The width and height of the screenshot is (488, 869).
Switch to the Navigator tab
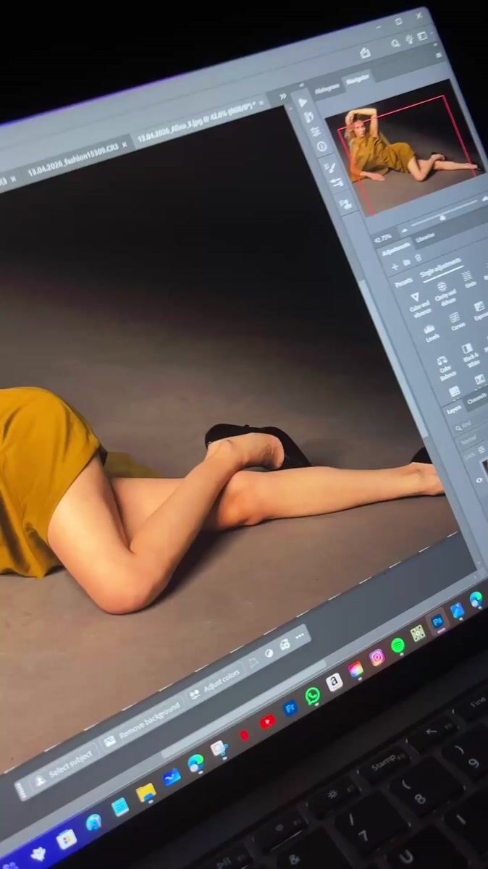pos(357,78)
